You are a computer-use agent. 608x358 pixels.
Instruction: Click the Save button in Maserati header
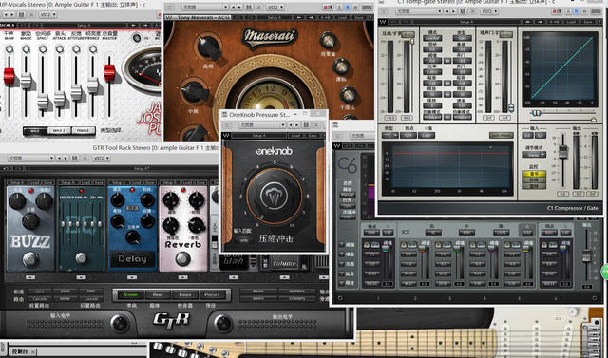pos(359,18)
